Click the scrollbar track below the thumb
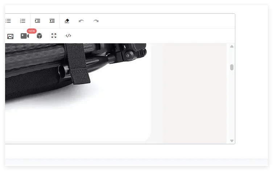The image size is (273, 171). tap(232, 104)
